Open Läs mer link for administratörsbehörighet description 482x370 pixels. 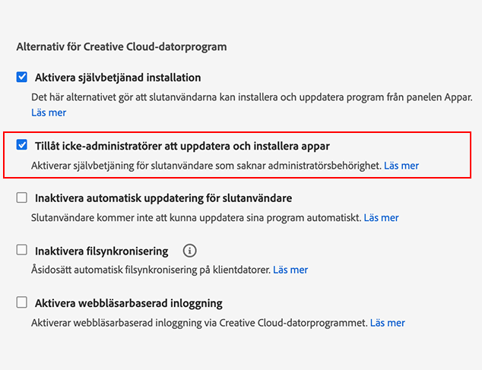click(401, 165)
